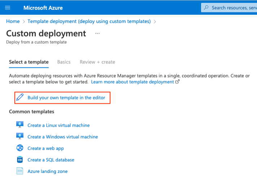Open Build your own template in the editor
Image resolution: width=257 pixels, height=178 pixels.
[x=66, y=98]
